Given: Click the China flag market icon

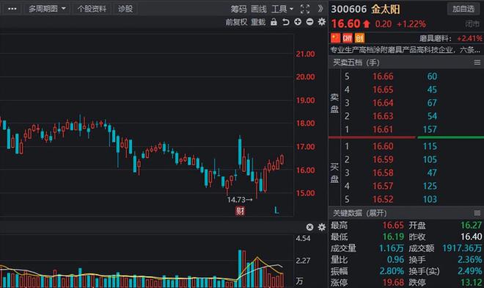Looking at the screenshot, I should click(336, 38).
